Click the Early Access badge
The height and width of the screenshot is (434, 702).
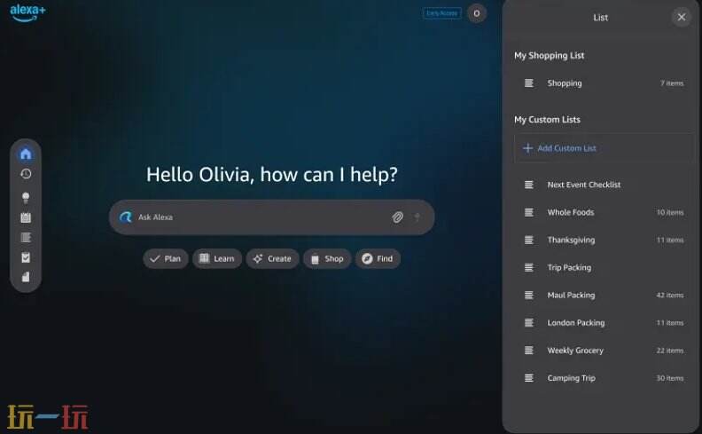point(442,13)
